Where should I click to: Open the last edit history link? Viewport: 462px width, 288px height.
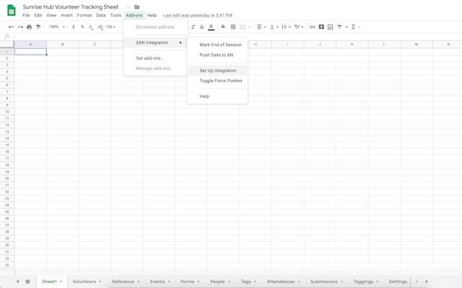[198, 15]
